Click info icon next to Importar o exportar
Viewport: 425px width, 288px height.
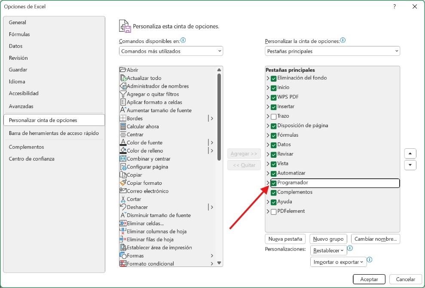coord(370,260)
